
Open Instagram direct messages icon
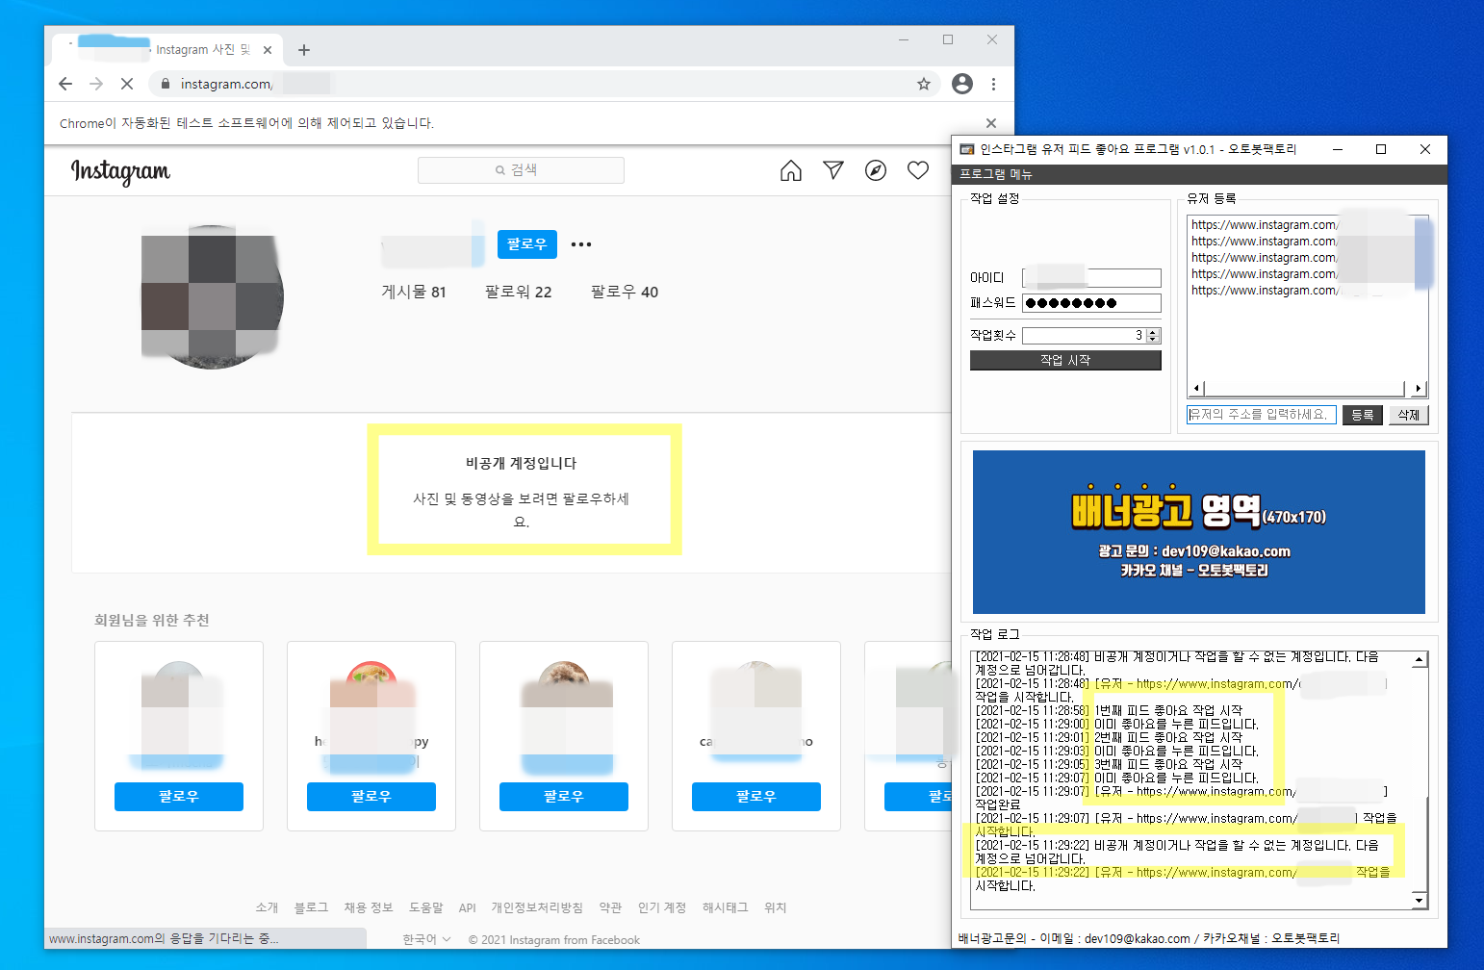click(x=833, y=170)
